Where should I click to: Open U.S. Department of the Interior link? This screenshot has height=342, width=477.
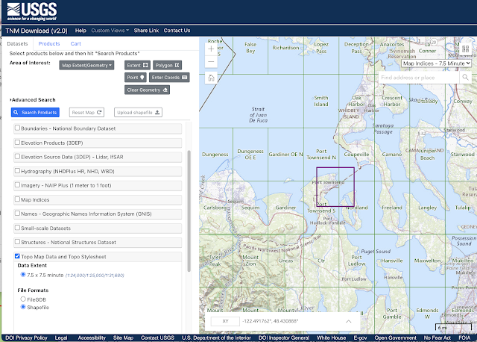point(216,338)
